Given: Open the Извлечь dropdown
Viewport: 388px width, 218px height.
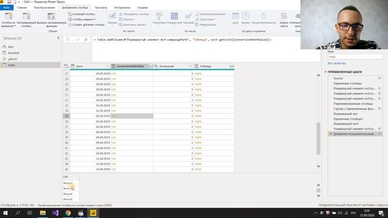Looking at the screenshot, I should pos(127,19).
